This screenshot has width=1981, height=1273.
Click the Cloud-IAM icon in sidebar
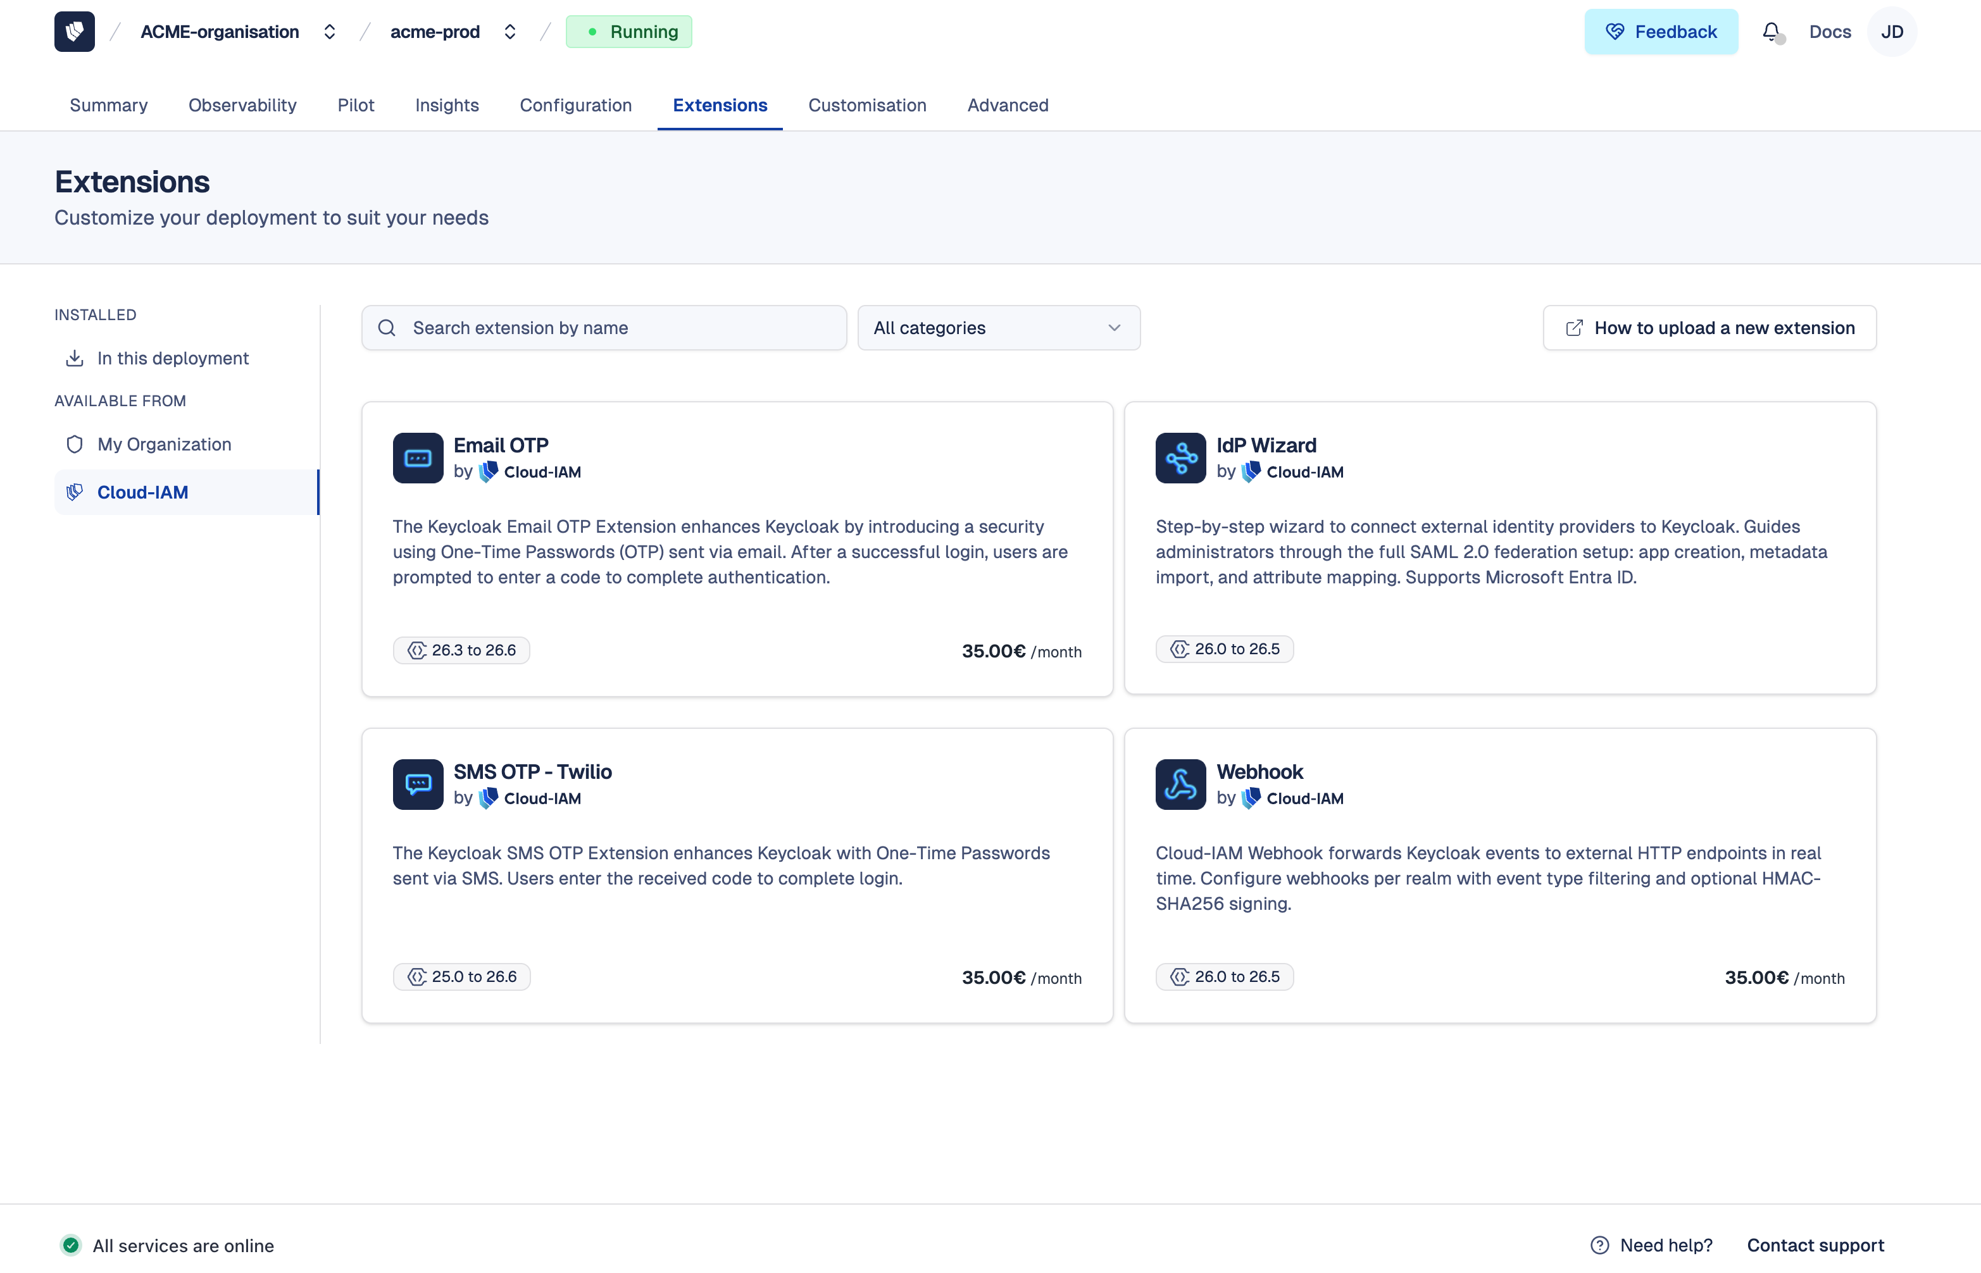pos(75,492)
